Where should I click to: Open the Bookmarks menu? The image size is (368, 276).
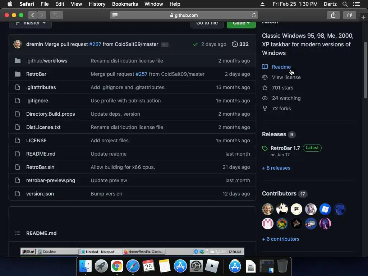point(125,4)
